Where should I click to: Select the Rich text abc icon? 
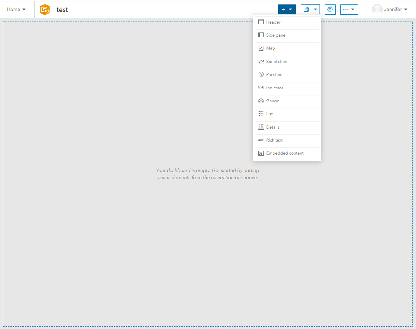click(x=261, y=140)
